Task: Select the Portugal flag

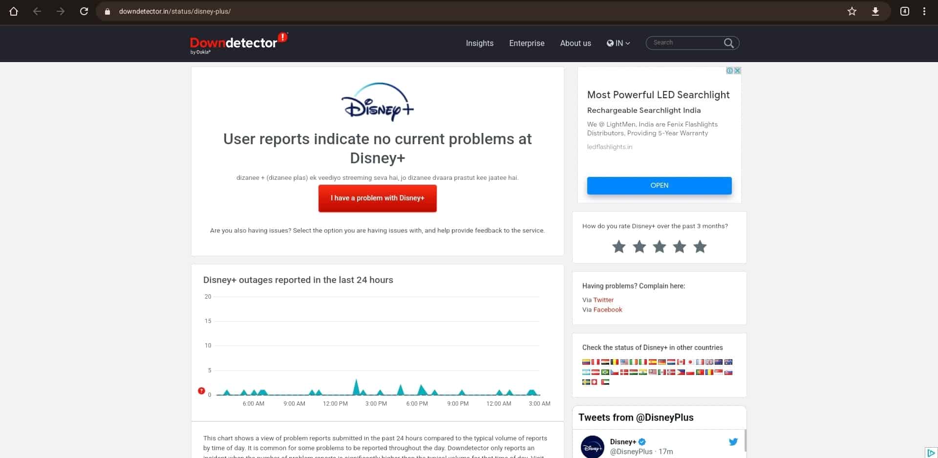Action: click(x=700, y=372)
